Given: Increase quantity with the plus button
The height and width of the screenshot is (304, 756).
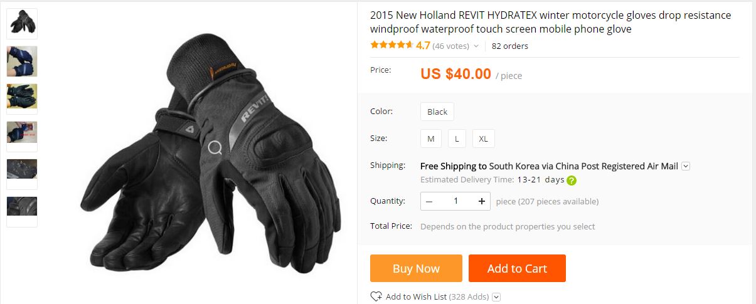Looking at the screenshot, I should click(482, 201).
